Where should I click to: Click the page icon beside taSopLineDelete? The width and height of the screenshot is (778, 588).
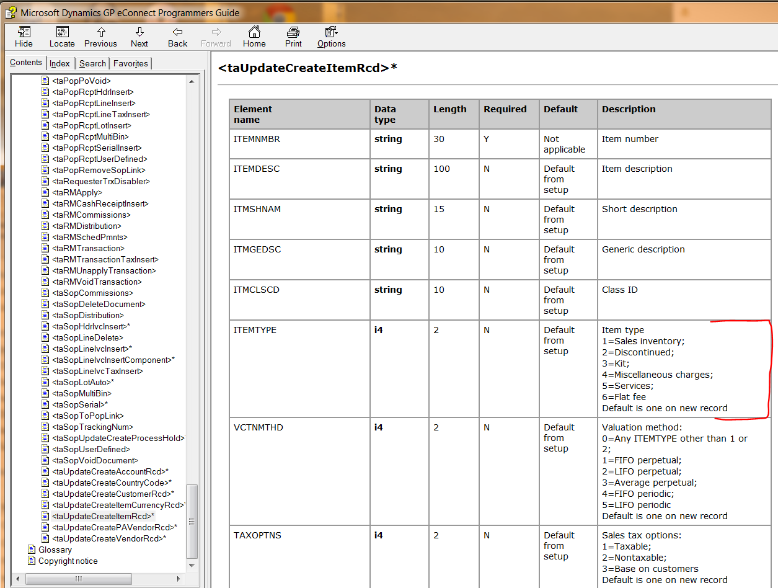[45, 337]
